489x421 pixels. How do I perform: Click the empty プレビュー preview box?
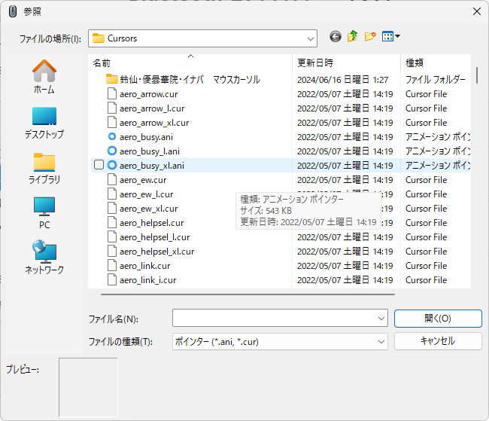(88, 387)
